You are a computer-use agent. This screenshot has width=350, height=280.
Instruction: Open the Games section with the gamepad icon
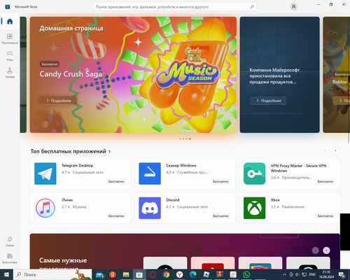pos(10,55)
